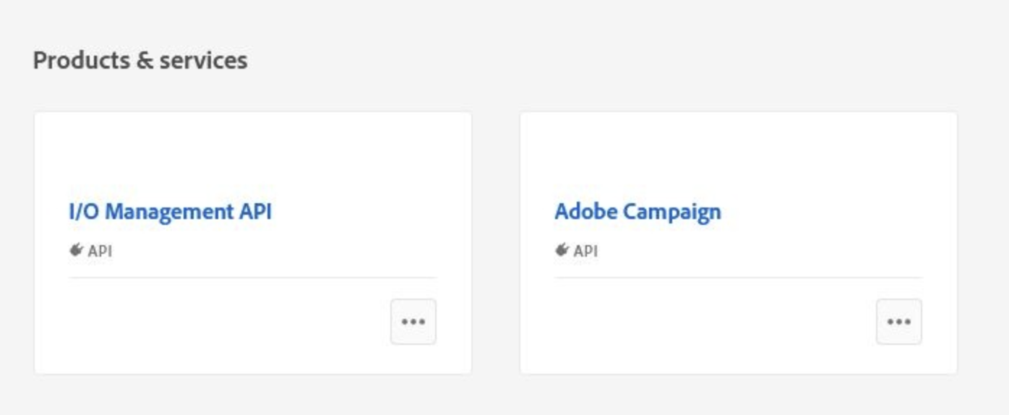Click empty footer area left of I/O card's ellipsis
This screenshot has height=415, width=1009.
click(x=217, y=322)
